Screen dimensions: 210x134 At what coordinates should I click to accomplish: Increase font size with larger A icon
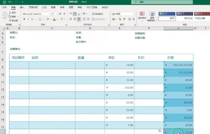(x=61, y=14)
